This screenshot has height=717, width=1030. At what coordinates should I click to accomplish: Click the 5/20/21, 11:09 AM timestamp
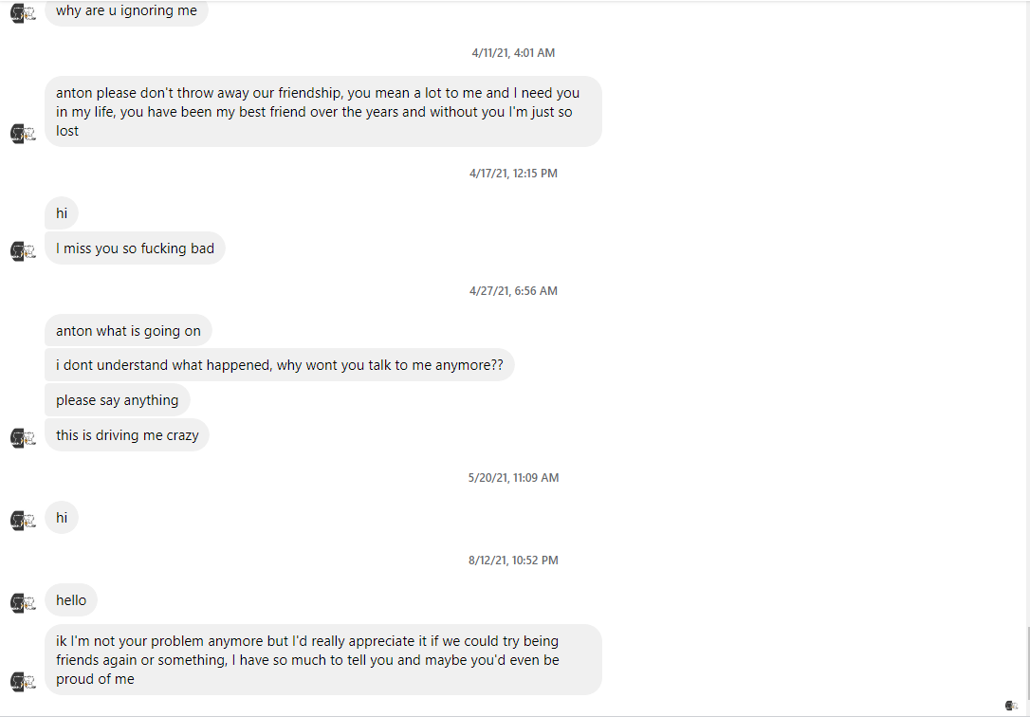tap(513, 477)
